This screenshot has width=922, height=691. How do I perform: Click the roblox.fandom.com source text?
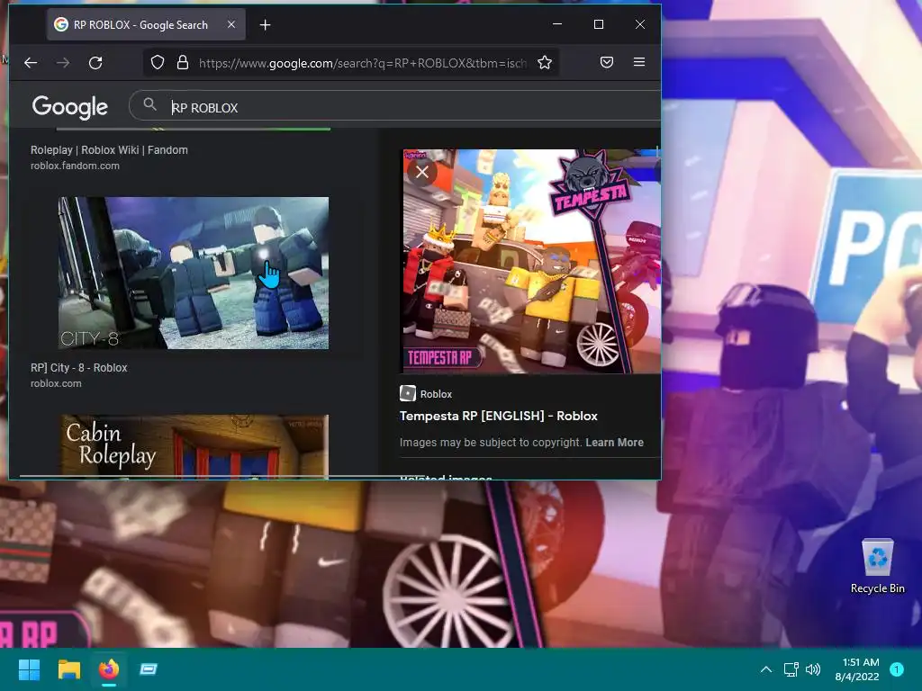click(75, 166)
